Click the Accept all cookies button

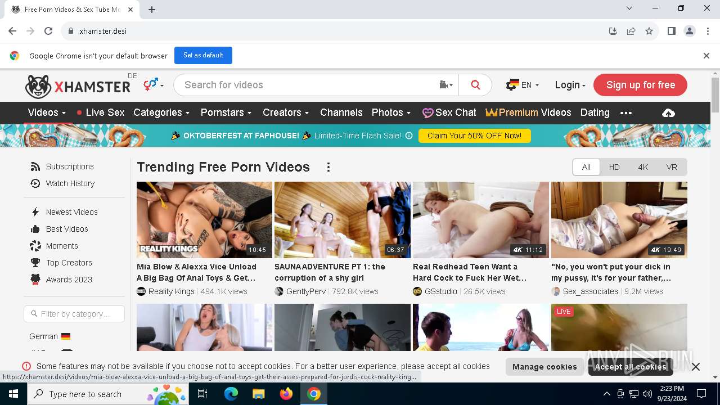tap(631, 367)
